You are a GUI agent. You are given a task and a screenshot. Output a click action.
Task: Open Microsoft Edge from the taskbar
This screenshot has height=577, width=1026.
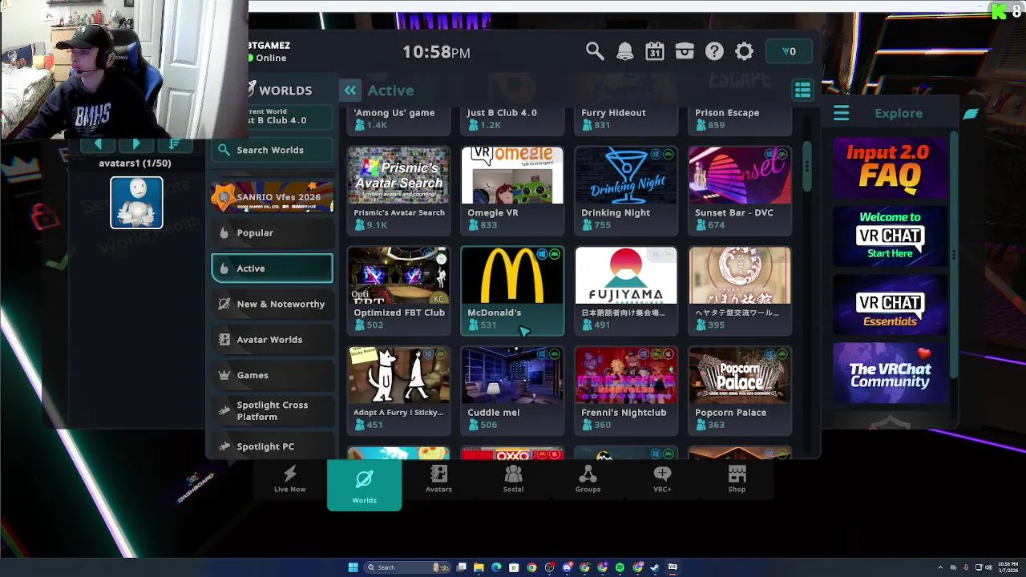pyautogui.click(x=496, y=567)
